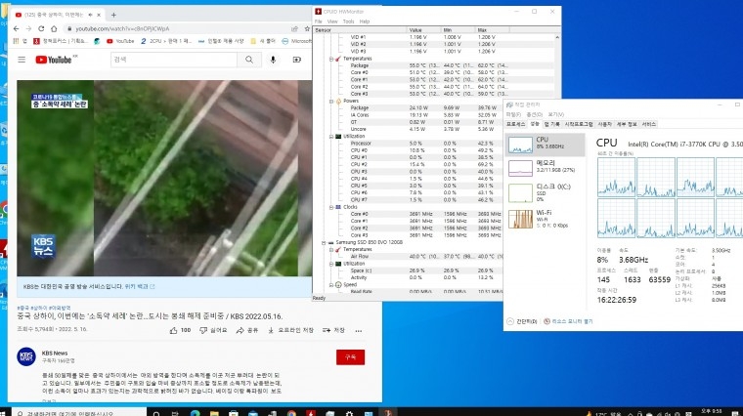Open a new Chrome tab
Viewport: 743px width, 416px height.
[x=113, y=16]
